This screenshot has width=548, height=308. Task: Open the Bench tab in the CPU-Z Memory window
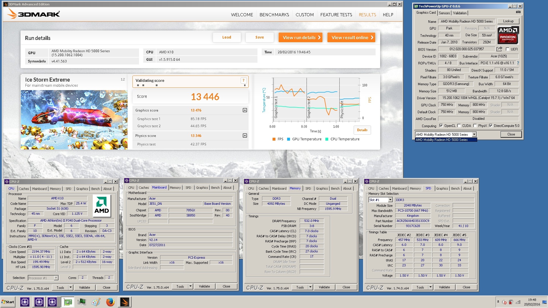335,189
